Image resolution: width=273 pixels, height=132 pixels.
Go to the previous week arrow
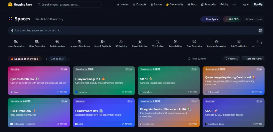pos(46,59)
